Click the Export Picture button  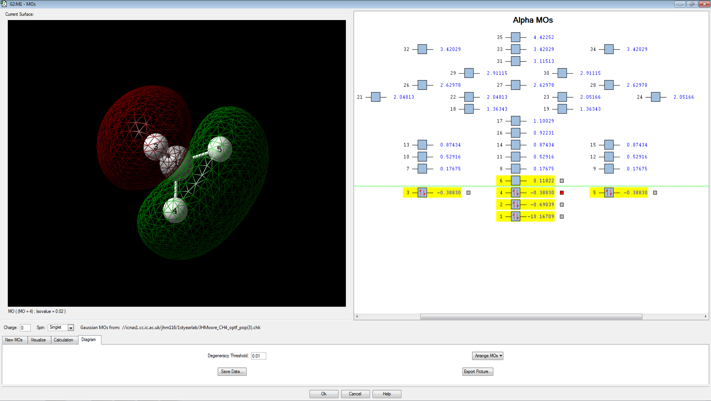pos(477,372)
